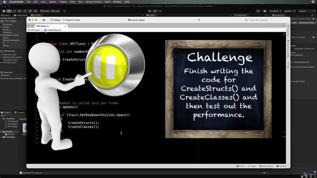Open the Version Control menu
Viewport: 317px width, 178px height.
click(x=94, y=2)
